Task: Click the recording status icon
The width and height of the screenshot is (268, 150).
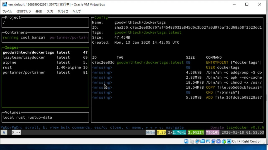Action: (x=213, y=141)
